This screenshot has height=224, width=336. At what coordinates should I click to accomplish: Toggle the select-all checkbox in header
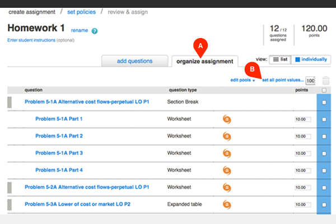tap(324, 90)
